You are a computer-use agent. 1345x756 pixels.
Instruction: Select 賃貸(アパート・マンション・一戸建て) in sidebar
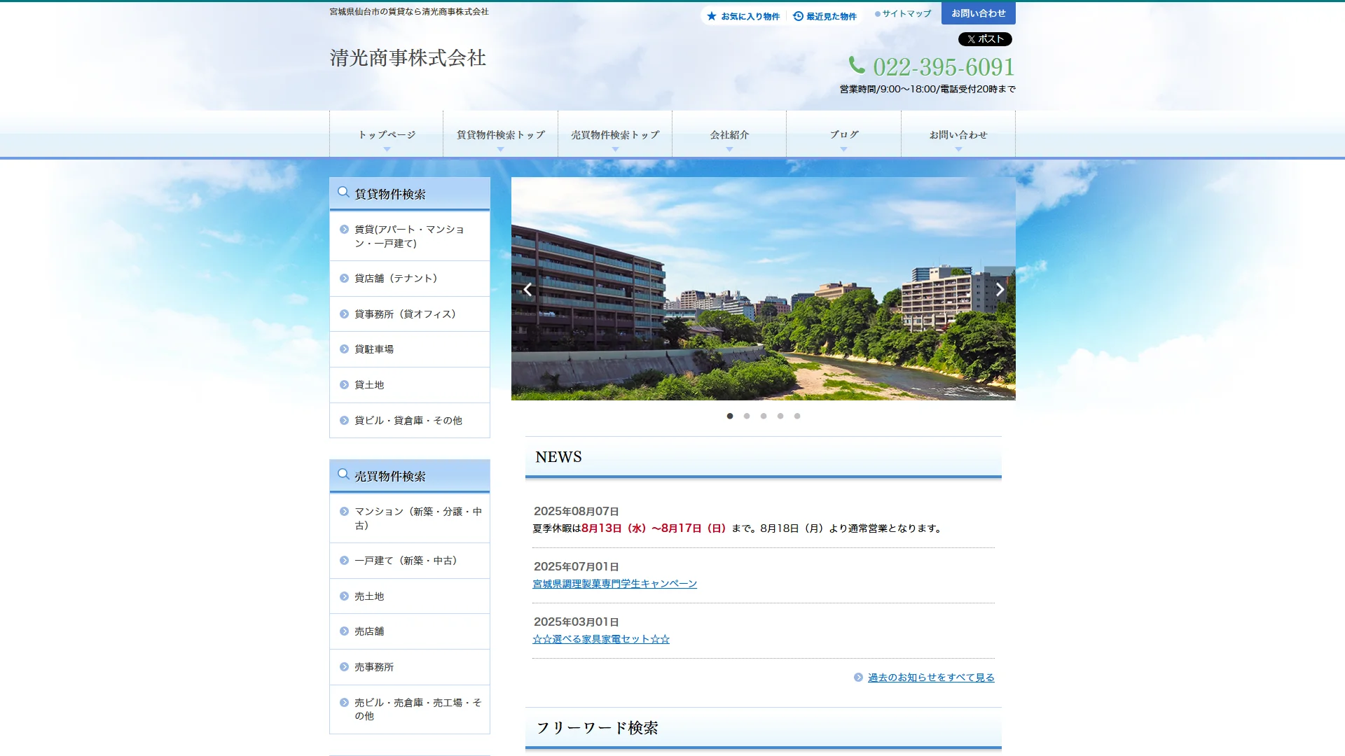point(410,236)
